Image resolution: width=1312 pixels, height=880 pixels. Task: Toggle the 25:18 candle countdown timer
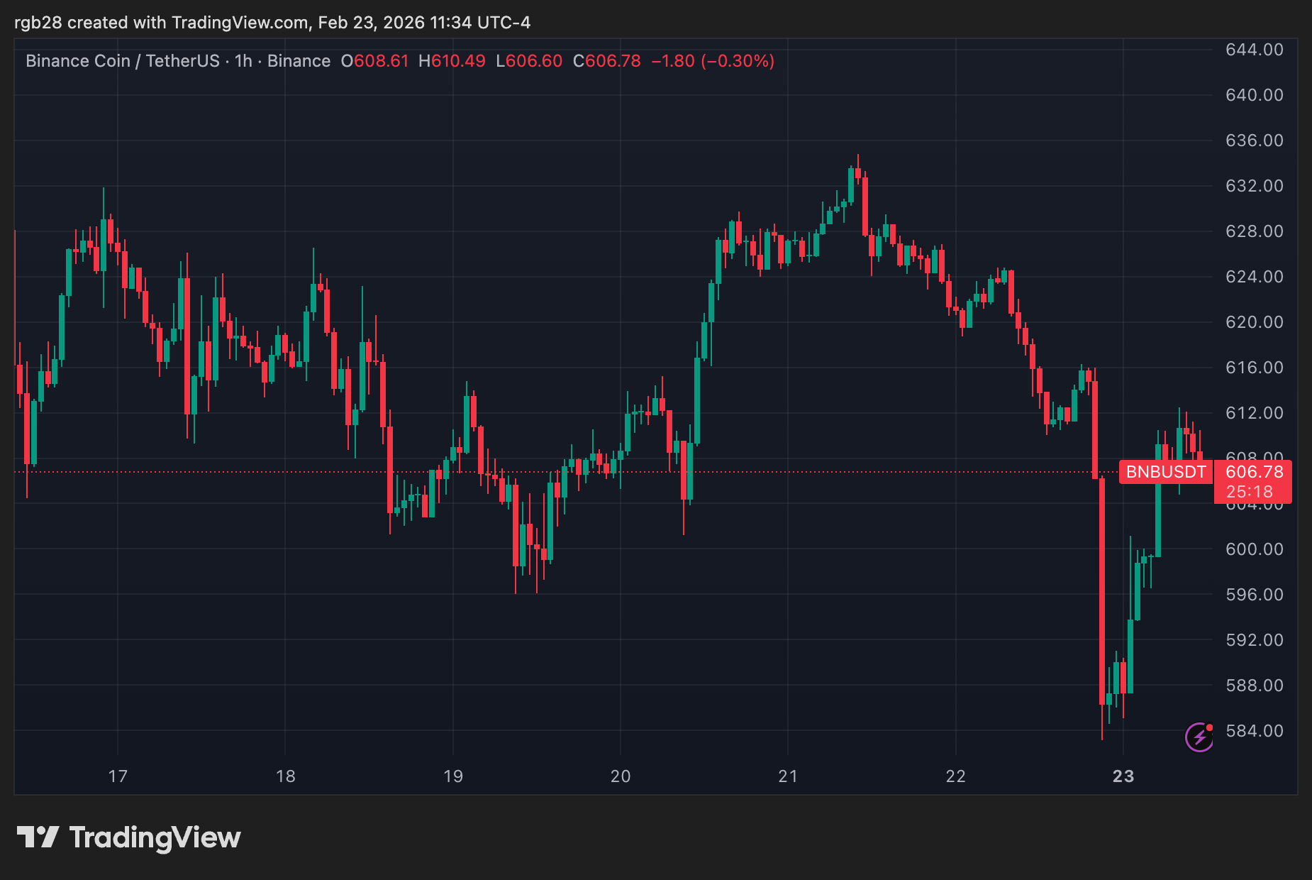(1251, 490)
